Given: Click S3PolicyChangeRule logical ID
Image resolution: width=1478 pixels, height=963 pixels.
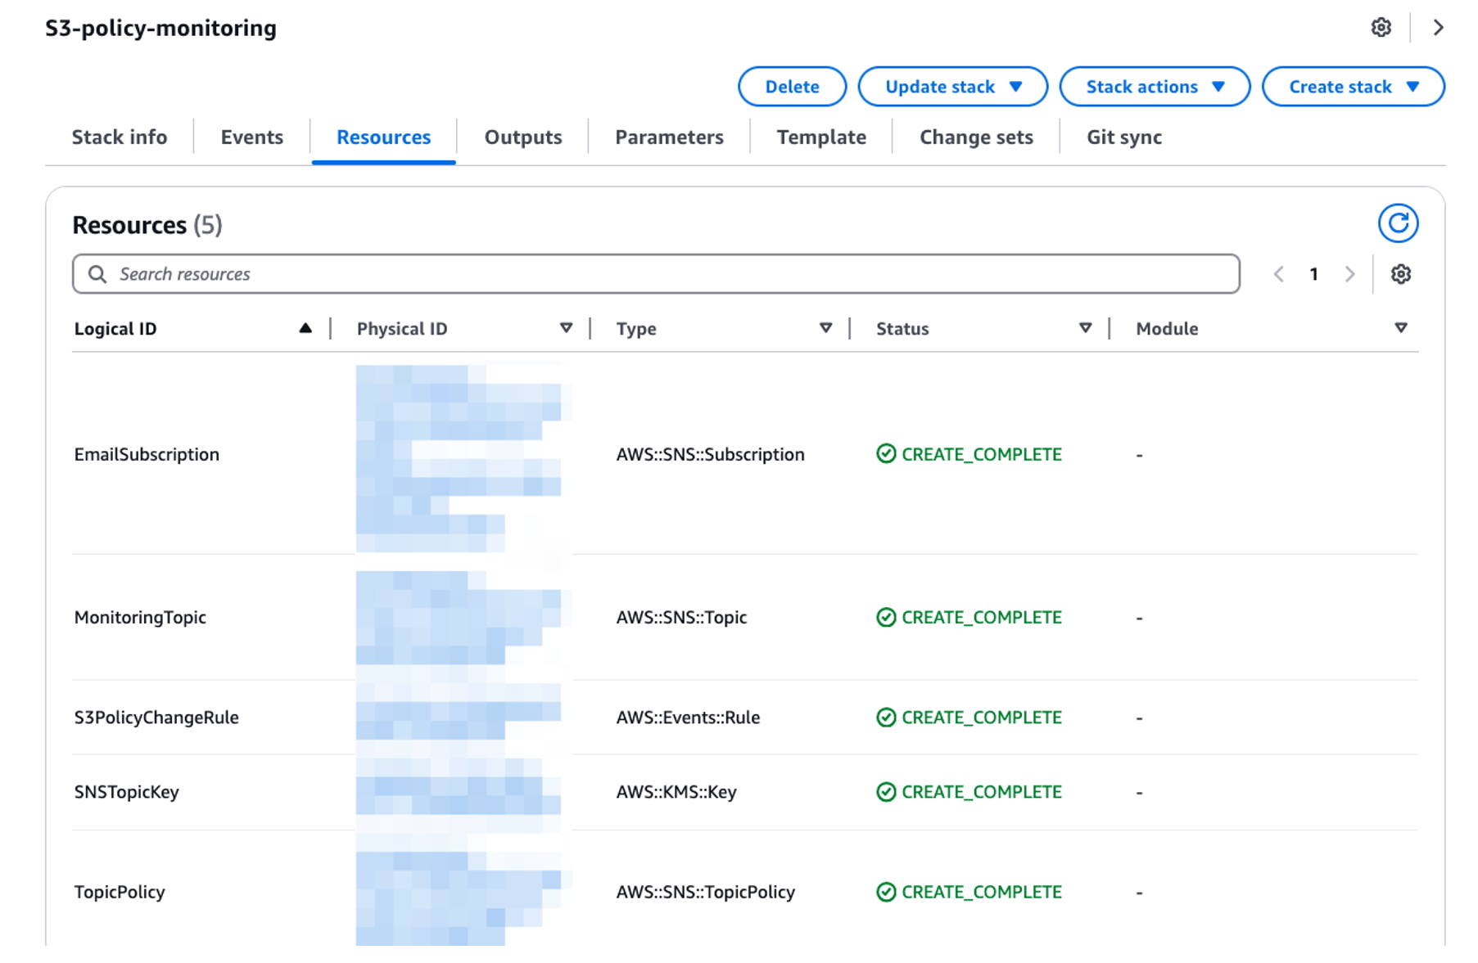Looking at the screenshot, I should (x=156, y=718).
